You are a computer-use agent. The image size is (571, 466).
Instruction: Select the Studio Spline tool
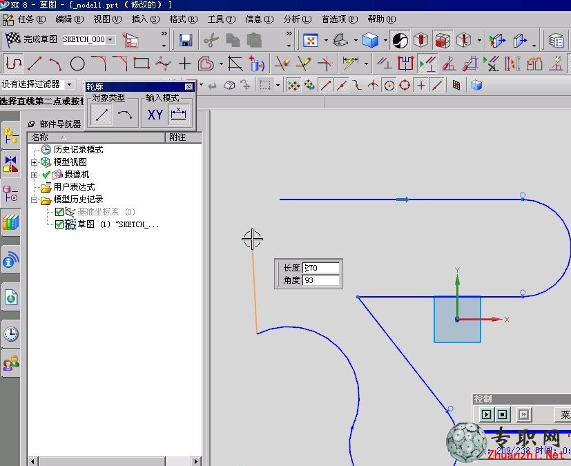(163, 64)
